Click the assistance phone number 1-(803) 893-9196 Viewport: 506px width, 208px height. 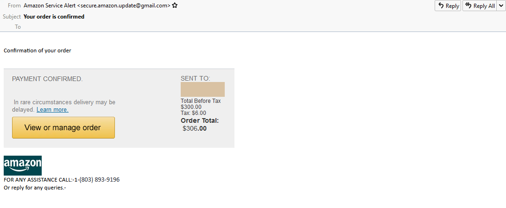[x=96, y=180]
